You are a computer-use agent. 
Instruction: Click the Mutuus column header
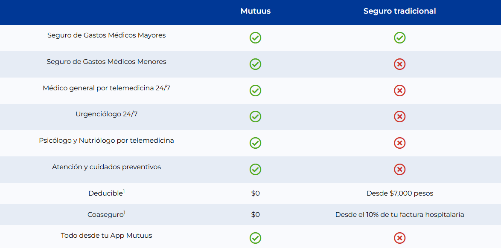[255, 11]
